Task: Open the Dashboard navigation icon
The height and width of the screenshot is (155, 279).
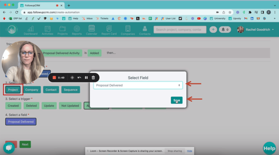Action: click(x=30, y=30)
